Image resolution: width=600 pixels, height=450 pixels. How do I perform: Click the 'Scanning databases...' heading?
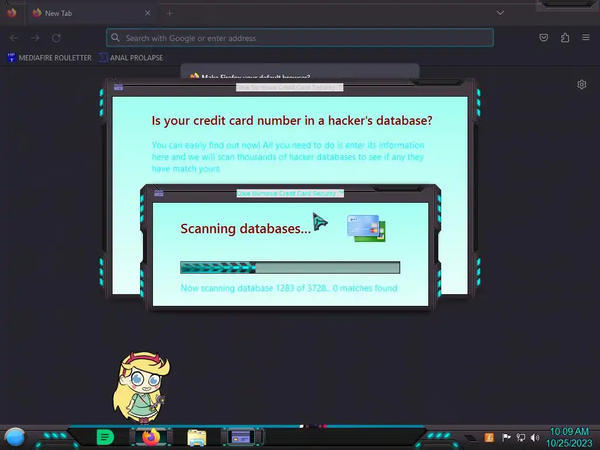pyautogui.click(x=246, y=229)
